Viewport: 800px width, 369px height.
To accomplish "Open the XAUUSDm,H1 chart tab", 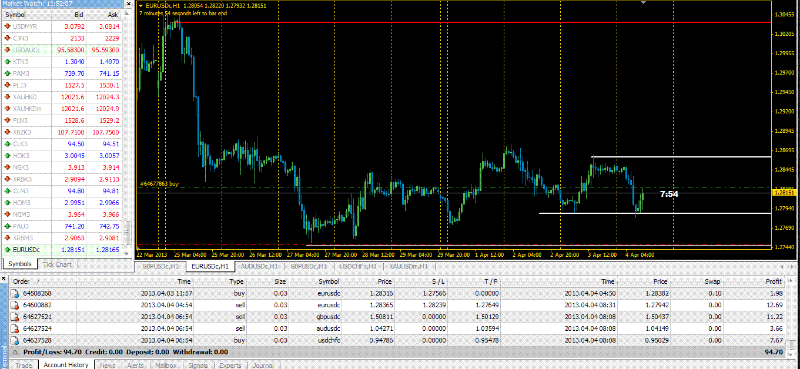I will (408, 266).
